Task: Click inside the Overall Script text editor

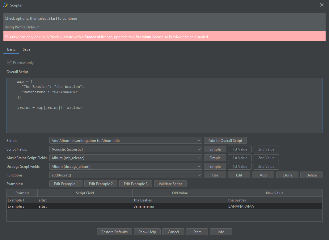Action: pyautogui.click(x=164, y=120)
